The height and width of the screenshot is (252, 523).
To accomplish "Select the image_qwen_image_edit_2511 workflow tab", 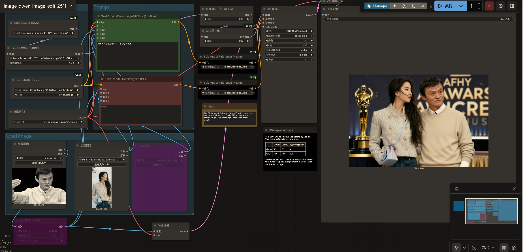I will pos(35,6).
